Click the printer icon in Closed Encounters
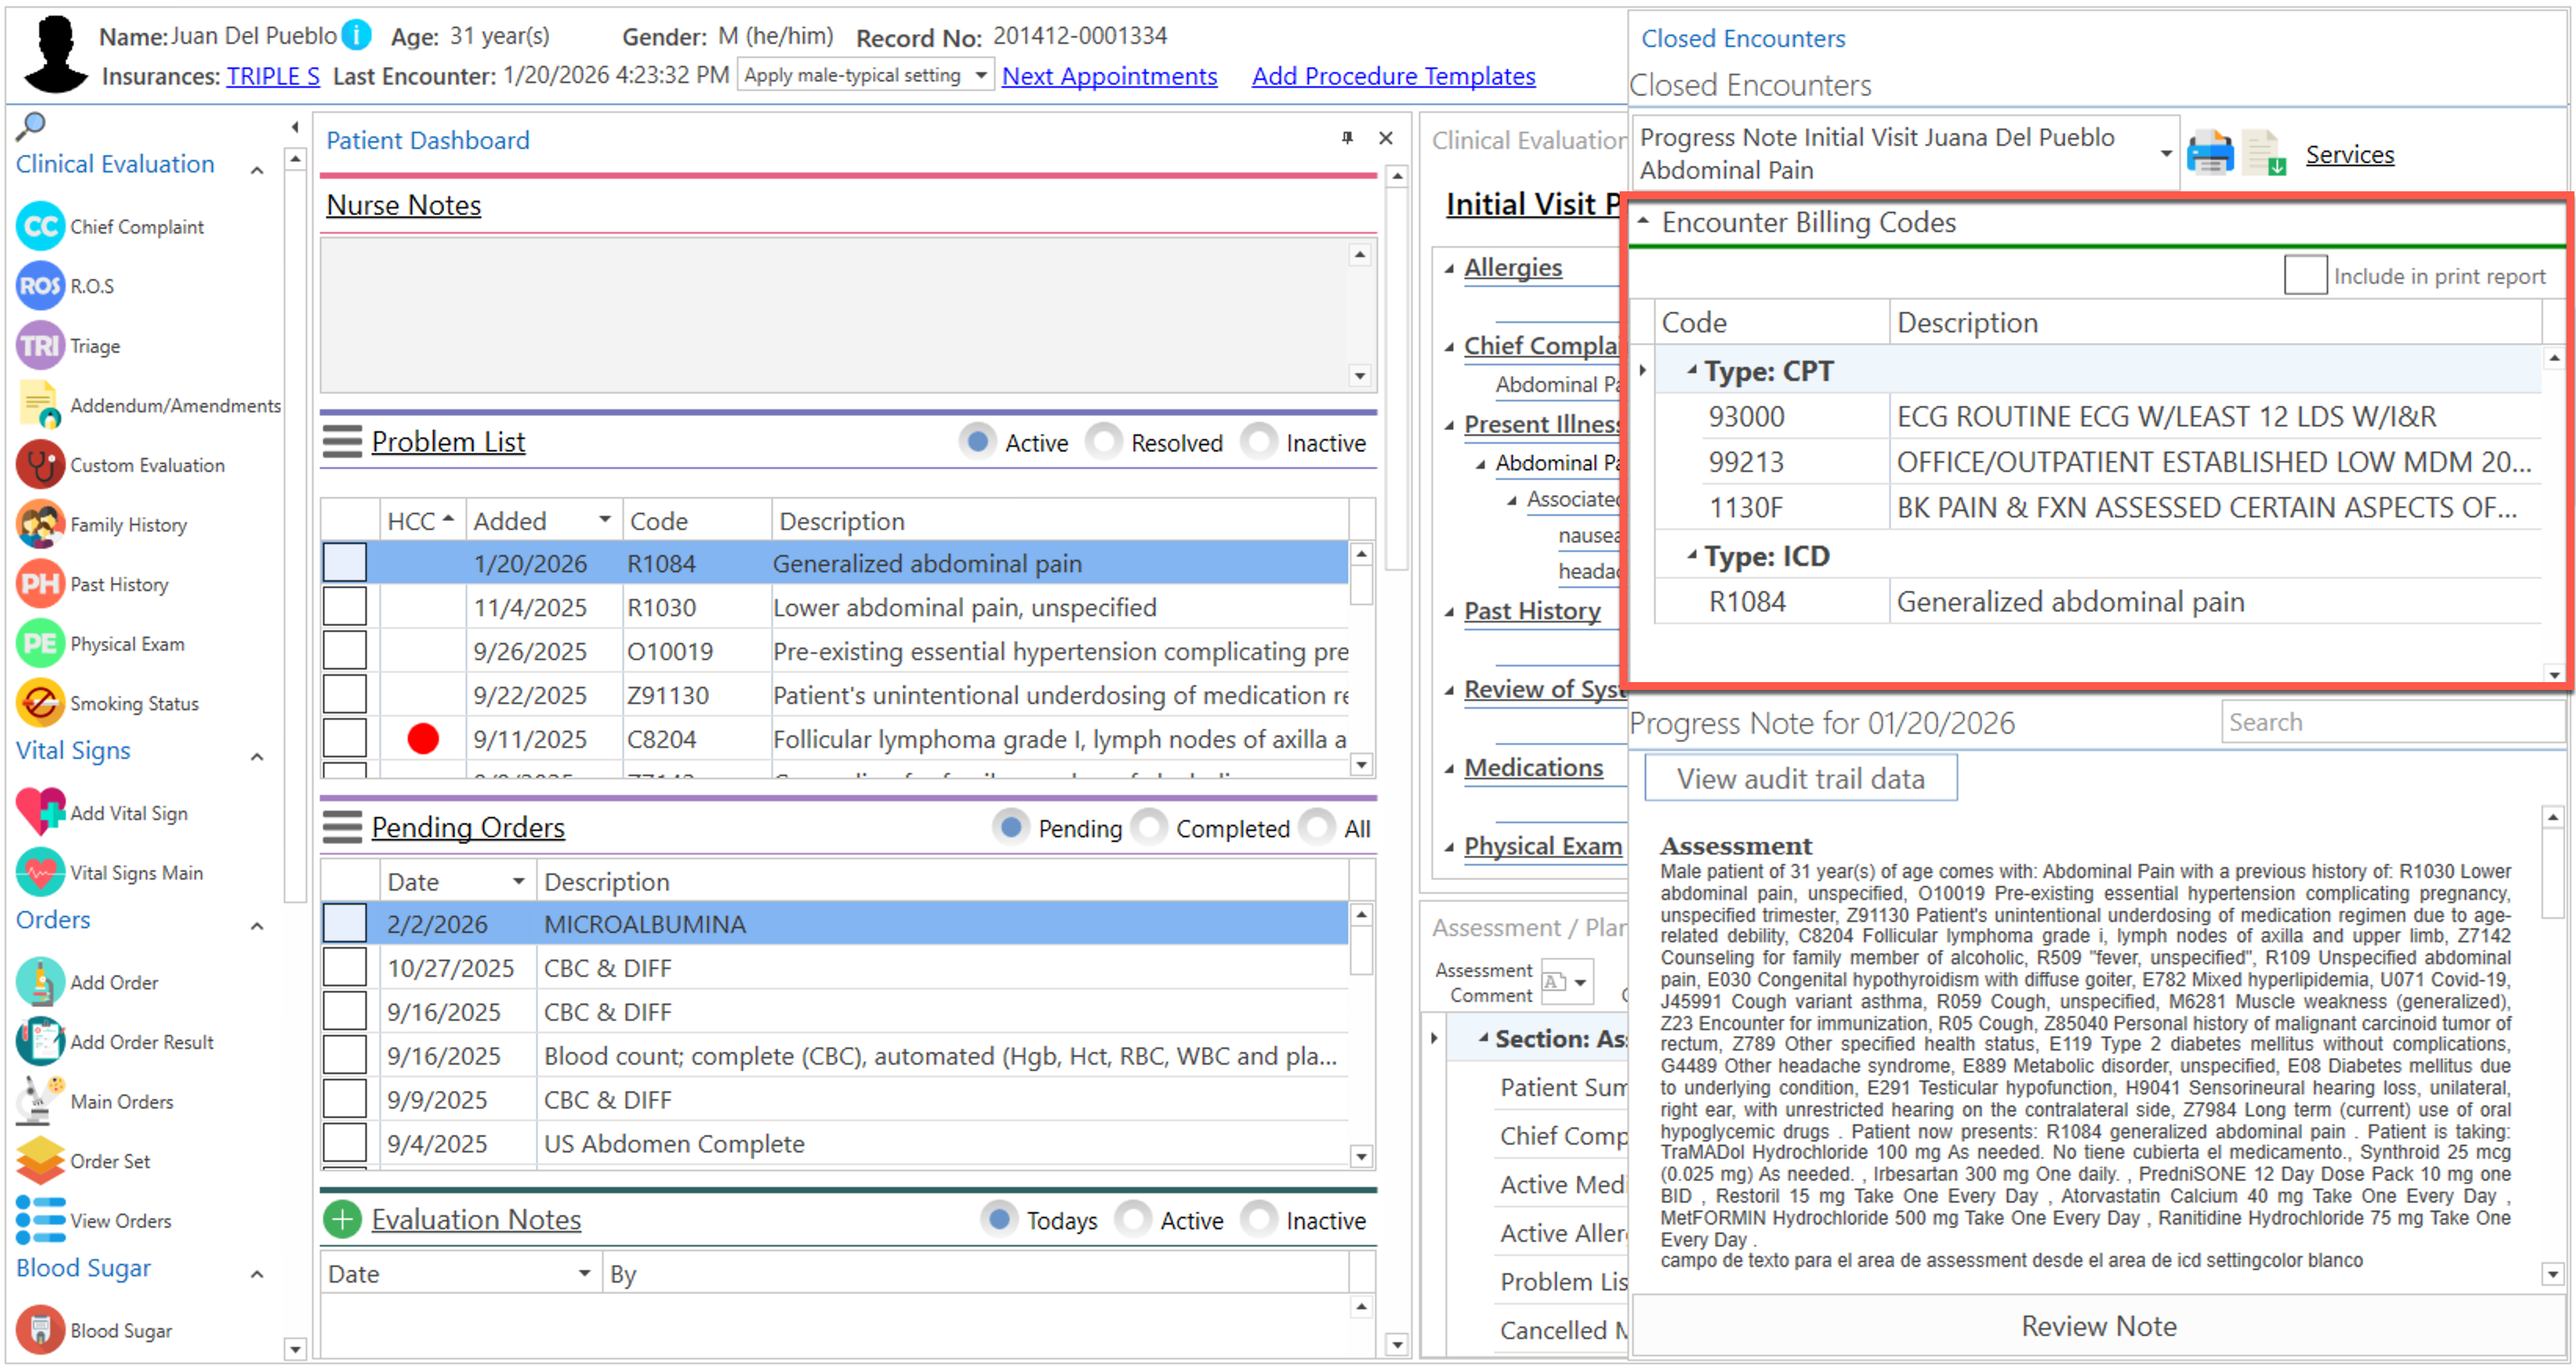Screen dimensions: 2576x1372 tap(2209, 154)
